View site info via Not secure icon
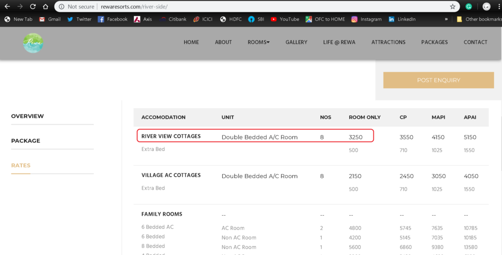Viewport: 502px width, 255px height. [x=62, y=6]
